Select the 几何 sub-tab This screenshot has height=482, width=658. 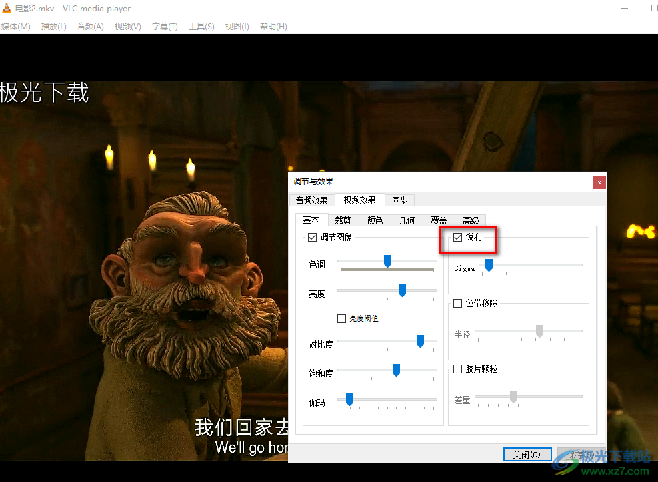pos(407,220)
